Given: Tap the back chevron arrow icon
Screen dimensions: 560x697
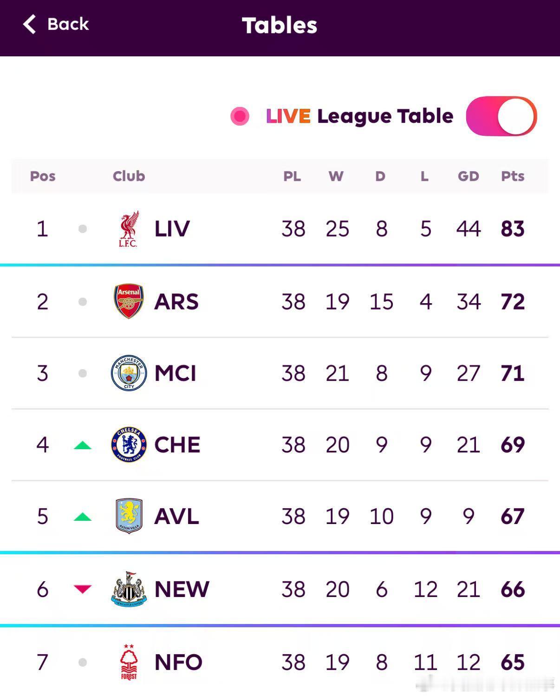Looking at the screenshot, I should click(29, 24).
